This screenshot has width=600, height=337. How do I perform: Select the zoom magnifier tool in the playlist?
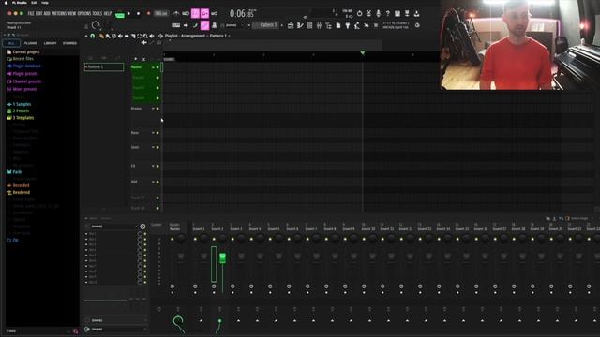pyautogui.click(x=145, y=36)
